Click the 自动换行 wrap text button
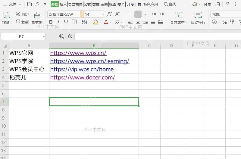 click(x=198, y=18)
